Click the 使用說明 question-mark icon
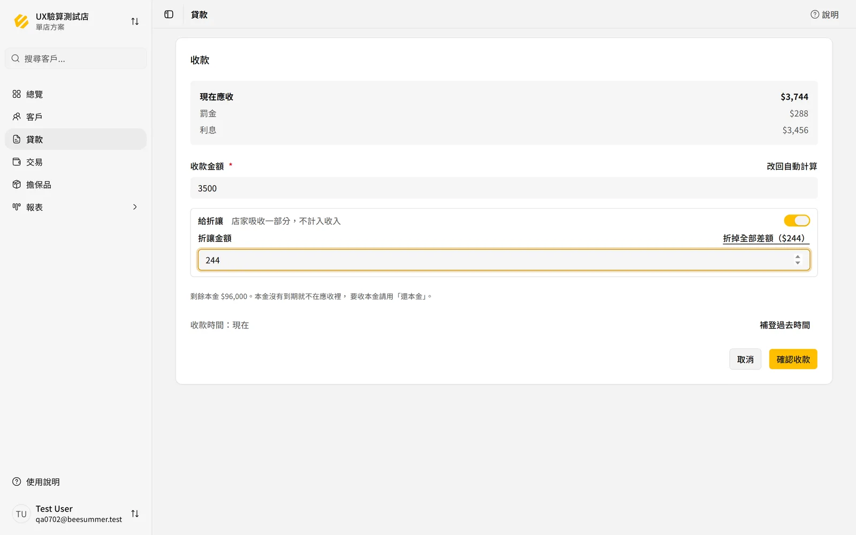The image size is (856, 535). coord(17,481)
